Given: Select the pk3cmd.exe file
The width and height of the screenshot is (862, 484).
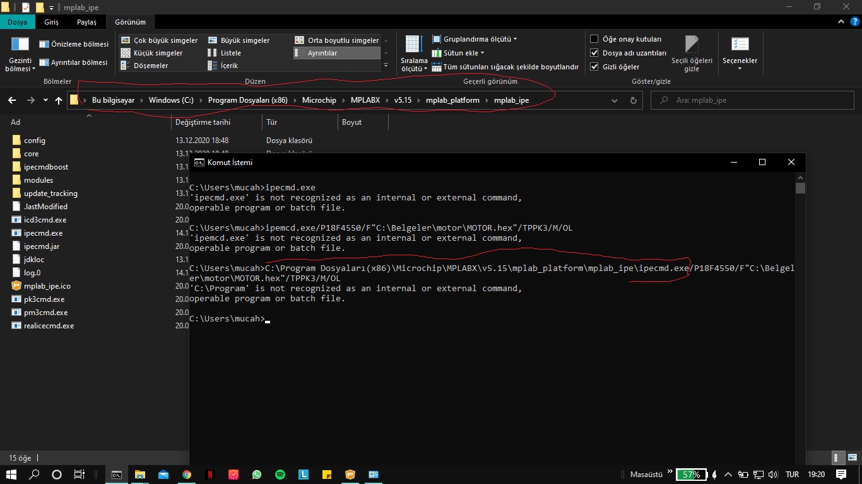Looking at the screenshot, I should (38, 299).
